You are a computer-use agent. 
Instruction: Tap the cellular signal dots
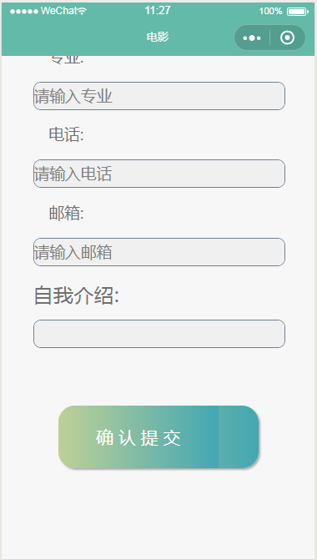tap(24, 12)
